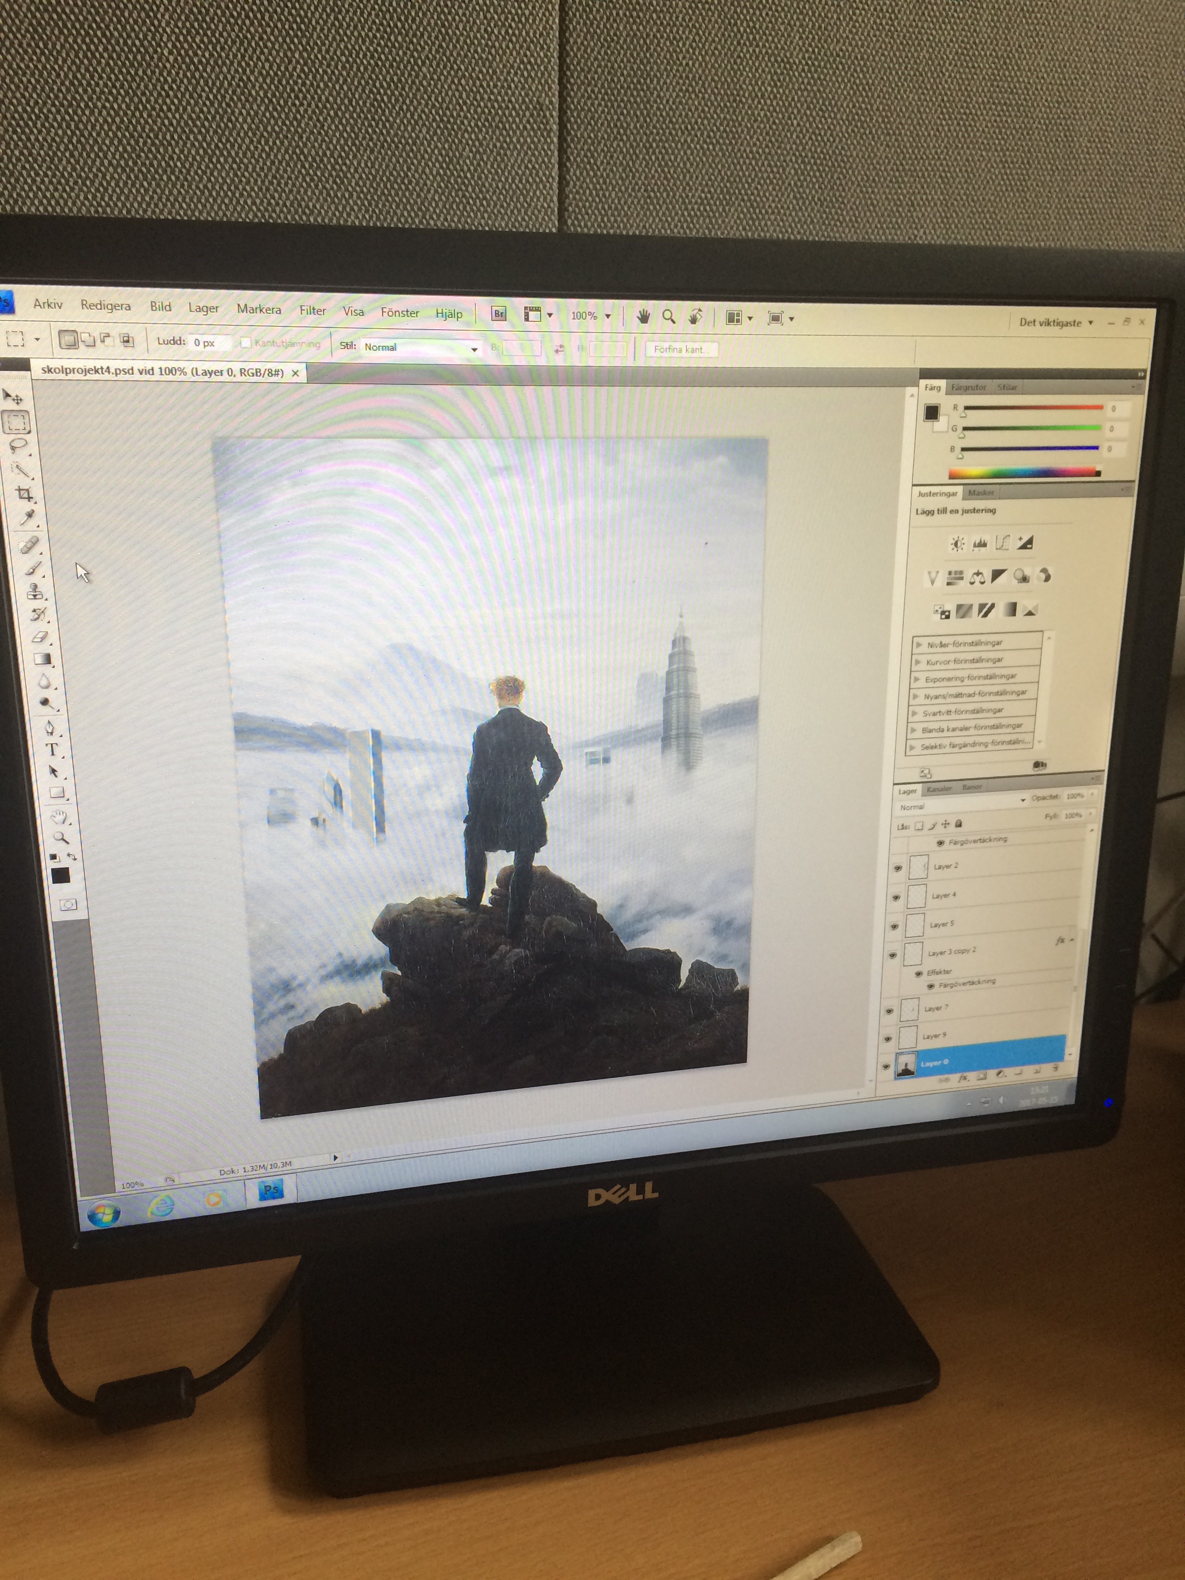1185x1580 pixels.
Task: Launch Bridge with the Br icon
Action: (x=499, y=314)
